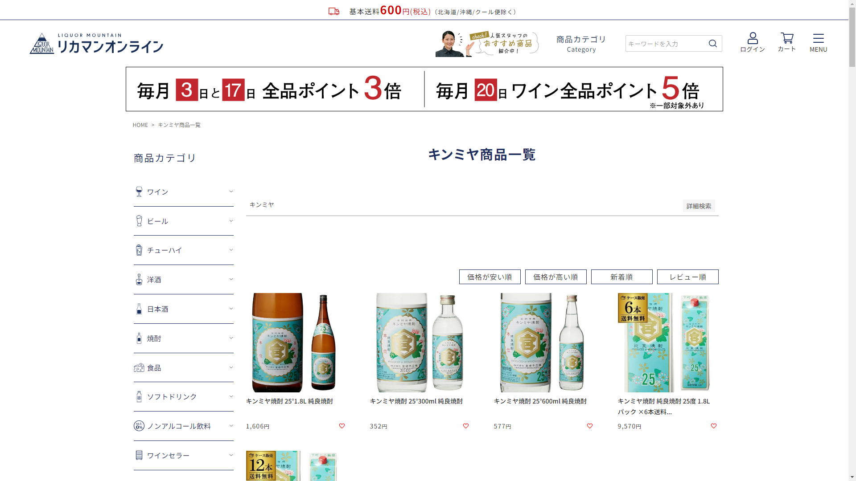Select the ソフトドリンク category label
This screenshot has height=481, width=856.
coord(172,397)
